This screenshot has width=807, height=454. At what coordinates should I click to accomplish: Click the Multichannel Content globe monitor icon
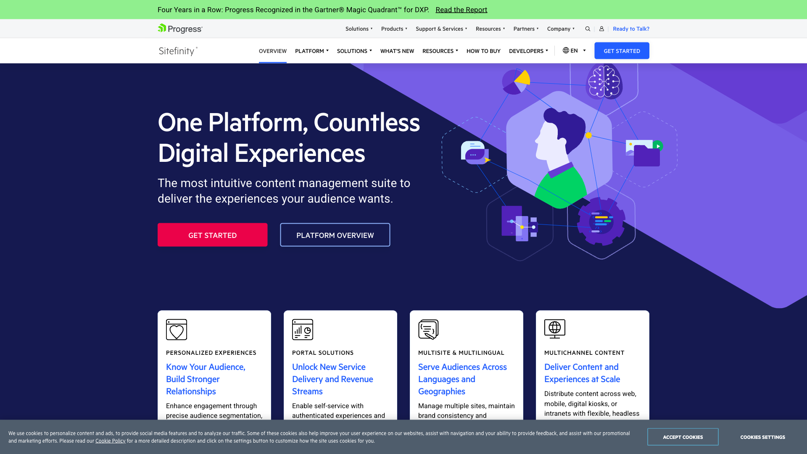(x=555, y=329)
